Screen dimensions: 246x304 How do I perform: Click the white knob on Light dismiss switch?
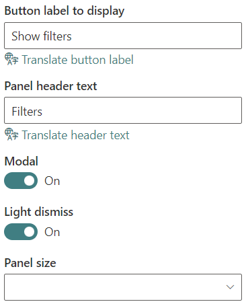coord(30,231)
